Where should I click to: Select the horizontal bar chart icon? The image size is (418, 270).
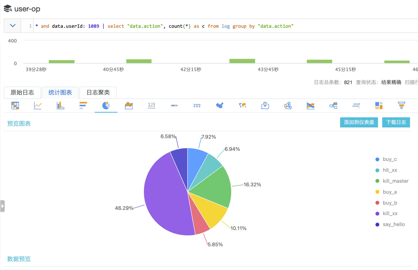[x=83, y=105]
